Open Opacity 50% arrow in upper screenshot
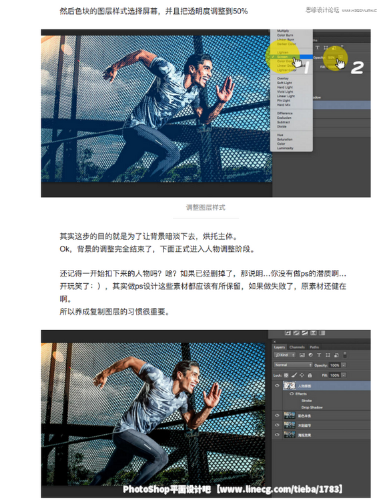Screen dimensions: 377x501 pos(340,57)
